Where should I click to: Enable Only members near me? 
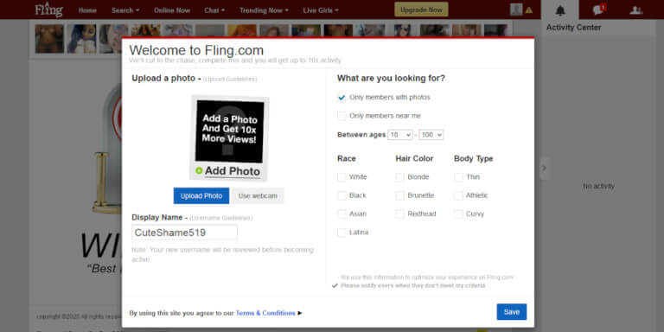342,116
